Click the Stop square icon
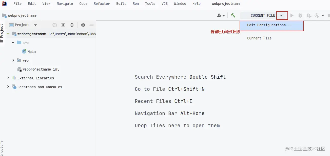 pyautogui.click(x=329, y=15)
